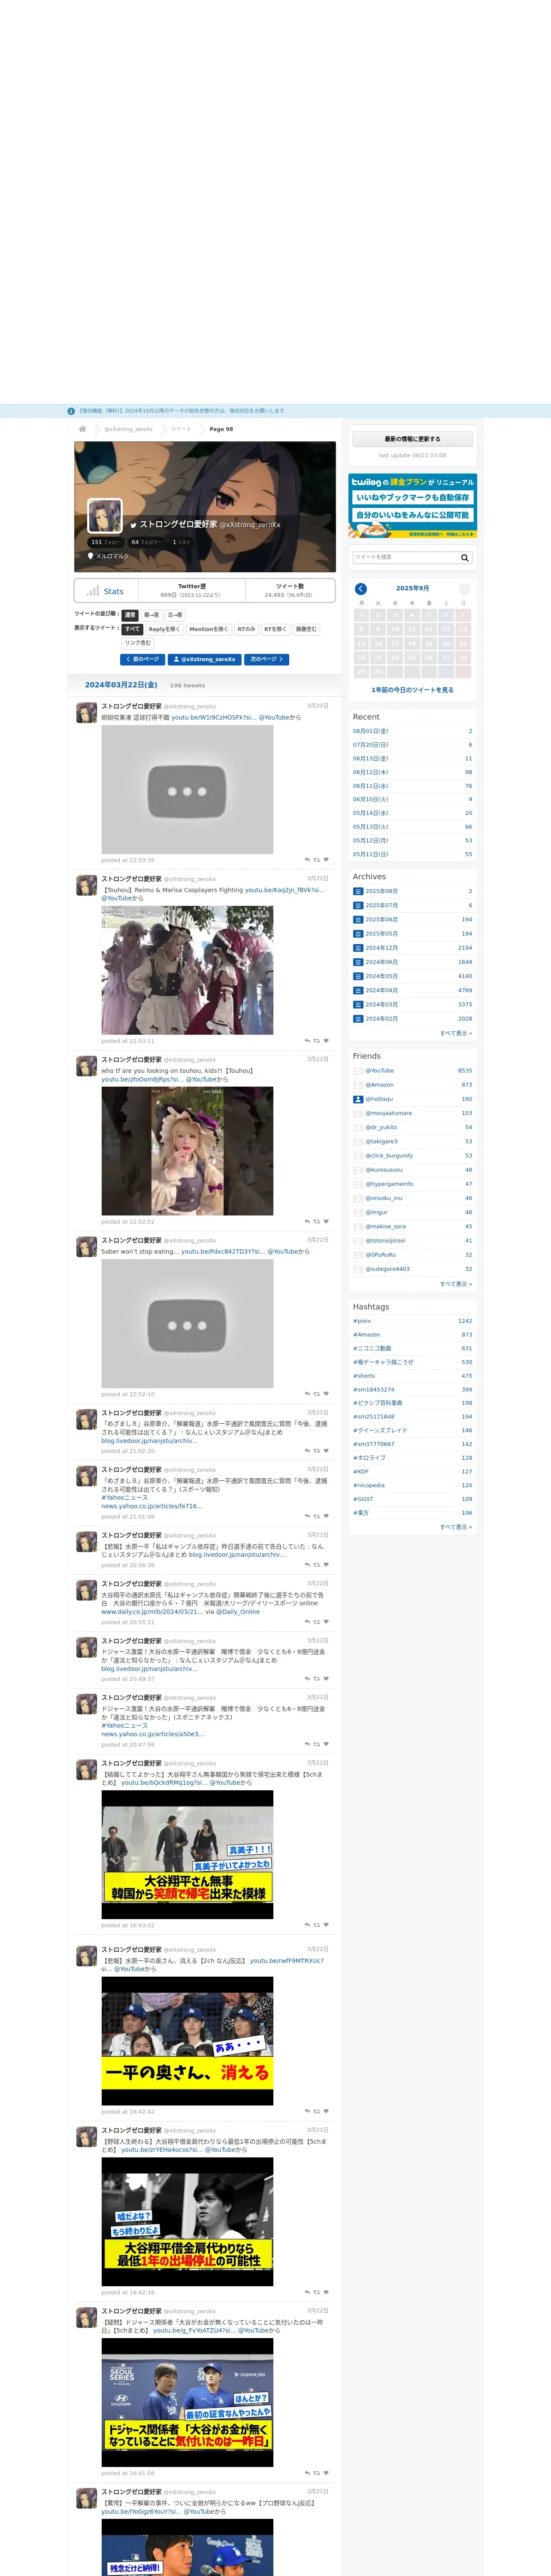Open the profile avatar in the header banner
This screenshot has height=2576, width=551.
(105, 516)
